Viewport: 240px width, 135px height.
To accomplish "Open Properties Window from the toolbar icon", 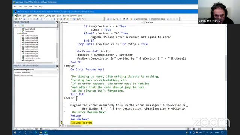I will tap(64, 19).
